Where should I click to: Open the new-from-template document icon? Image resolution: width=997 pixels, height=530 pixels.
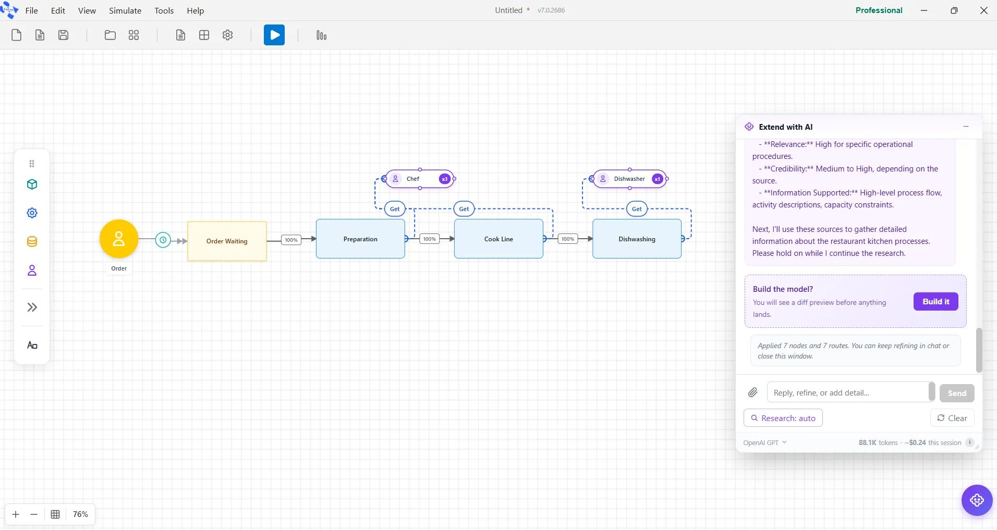pos(40,35)
